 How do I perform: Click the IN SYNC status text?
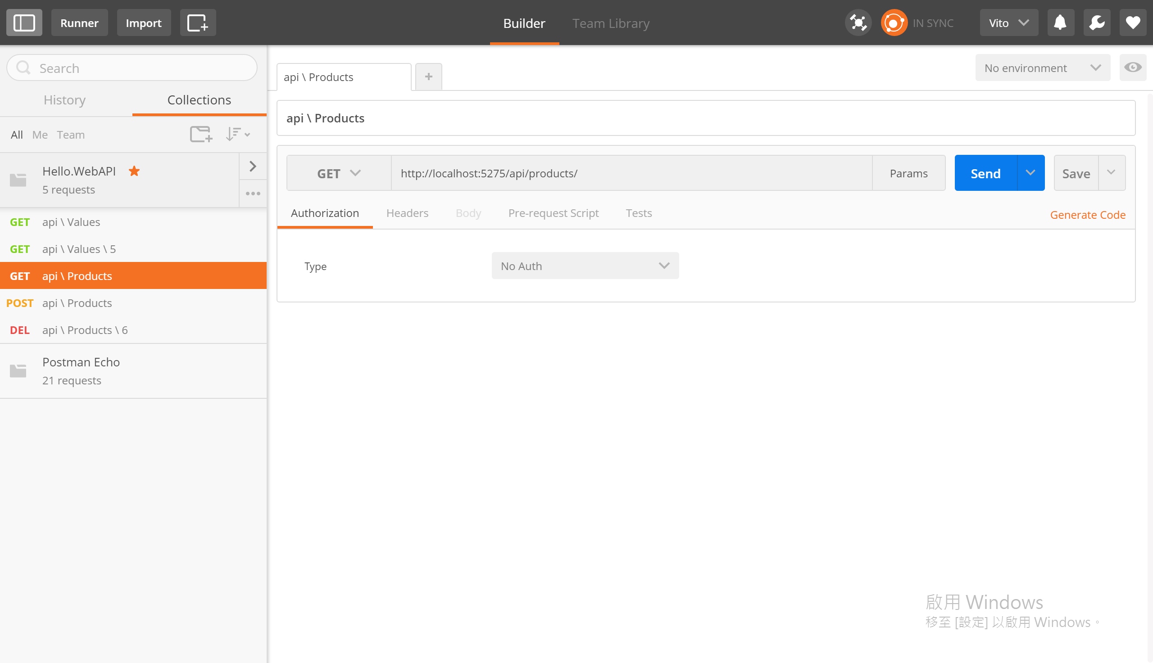coord(932,23)
